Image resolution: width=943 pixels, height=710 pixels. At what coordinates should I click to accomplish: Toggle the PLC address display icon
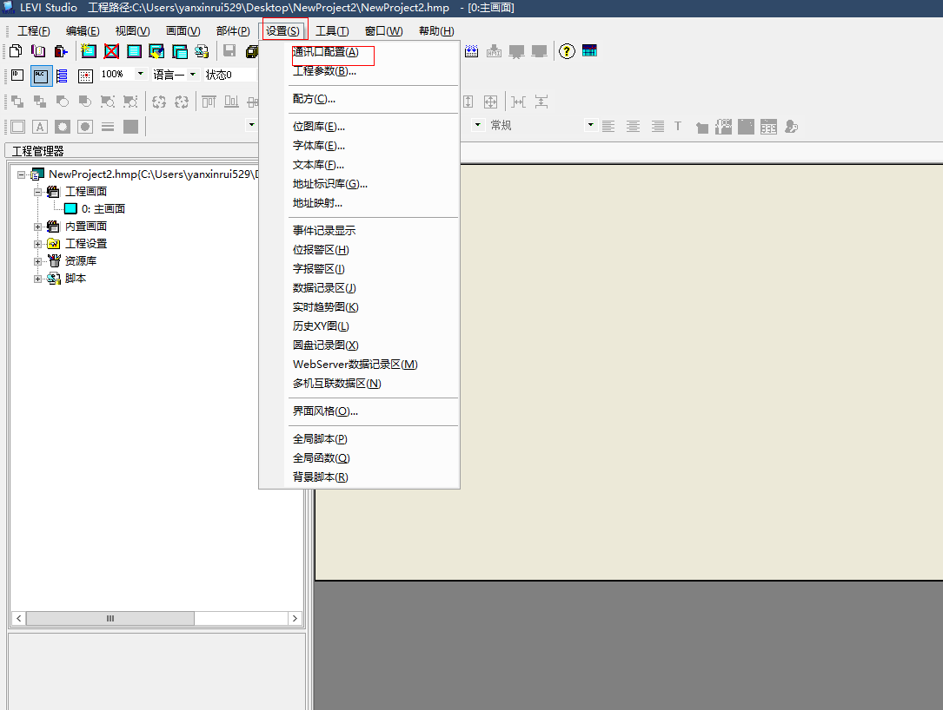click(x=41, y=76)
